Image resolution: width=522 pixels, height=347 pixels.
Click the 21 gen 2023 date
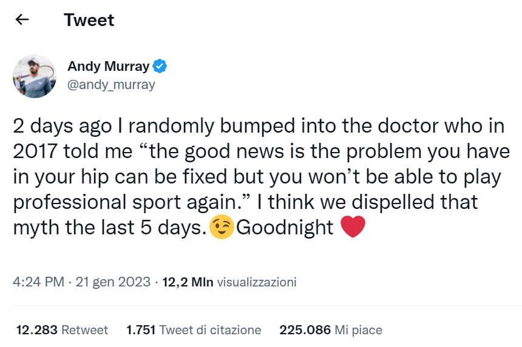click(x=113, y=282)
